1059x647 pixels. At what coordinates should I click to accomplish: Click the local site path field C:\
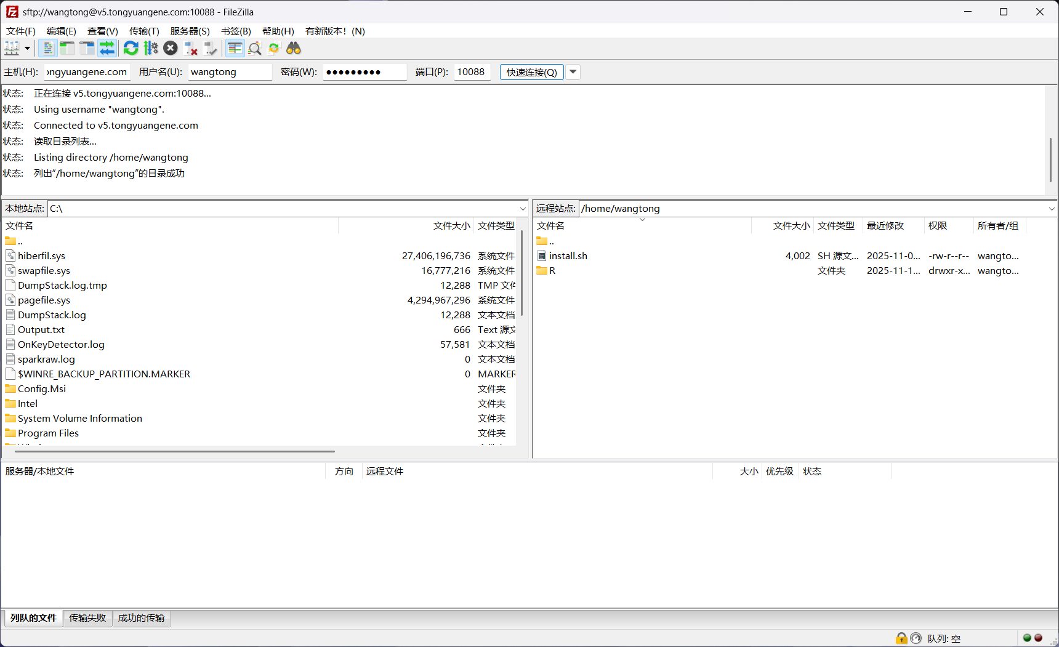pyautogui.click(x=283, y=209)
